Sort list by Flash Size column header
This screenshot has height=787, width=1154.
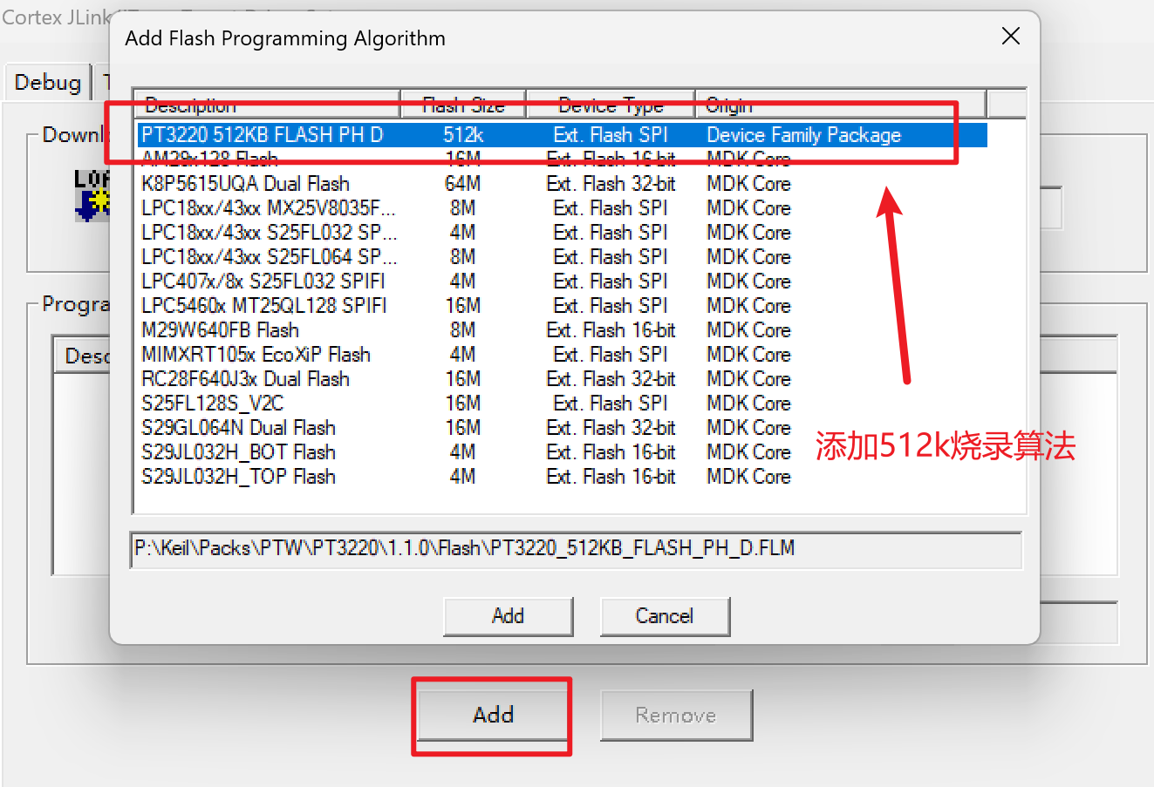[x=463, y=105]
